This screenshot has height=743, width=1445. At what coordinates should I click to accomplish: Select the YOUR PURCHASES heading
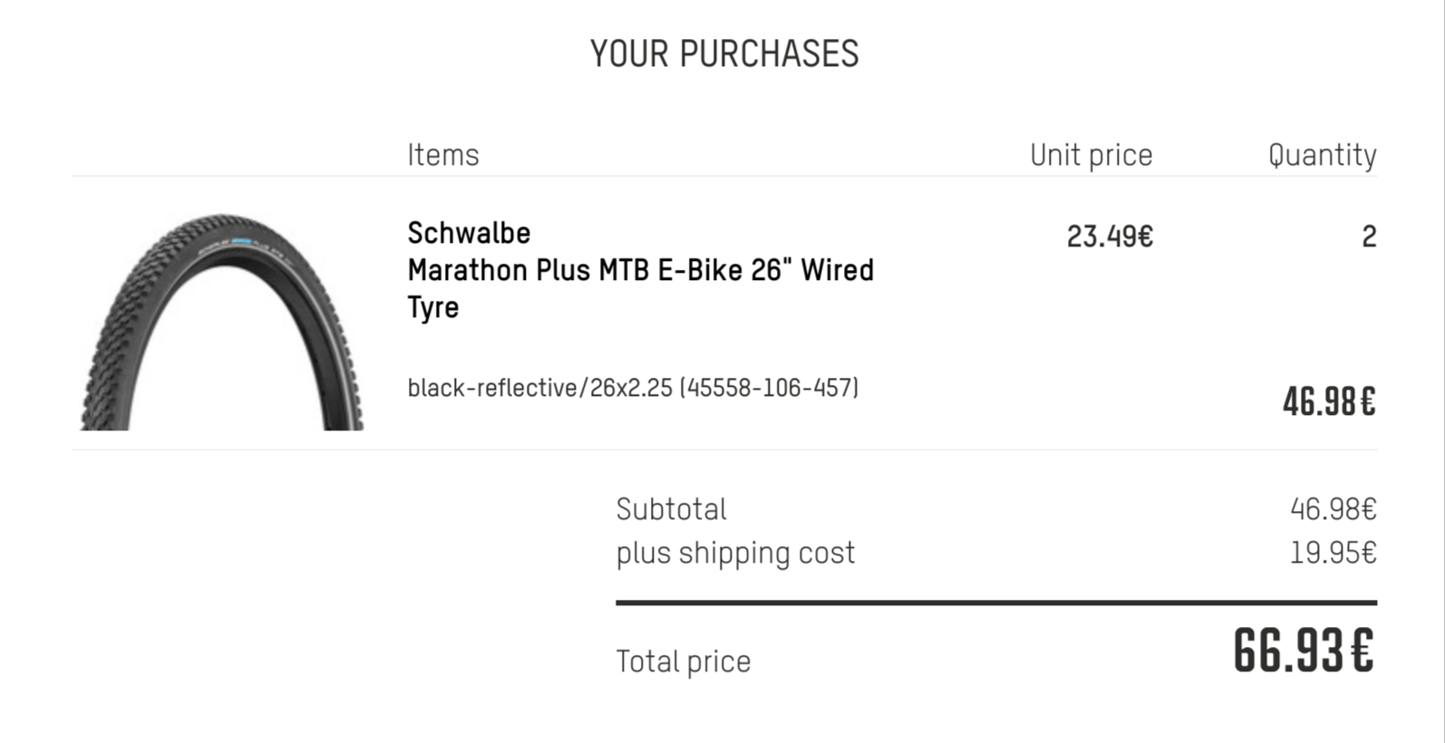[724, 53]
